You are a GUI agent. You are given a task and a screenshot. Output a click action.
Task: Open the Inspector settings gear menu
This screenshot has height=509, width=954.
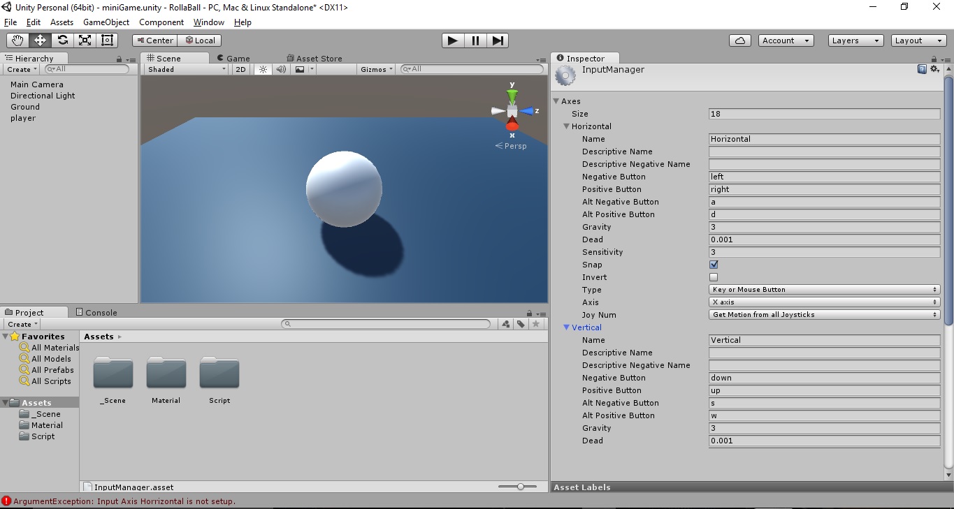[x=934, y=69]
